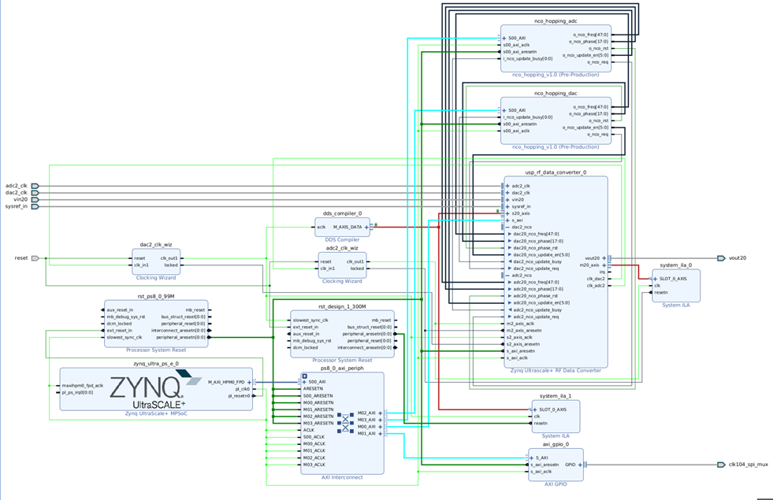
Task: Collapse the adc2_nco pin group on RF Data Converter
Action: 507,276
